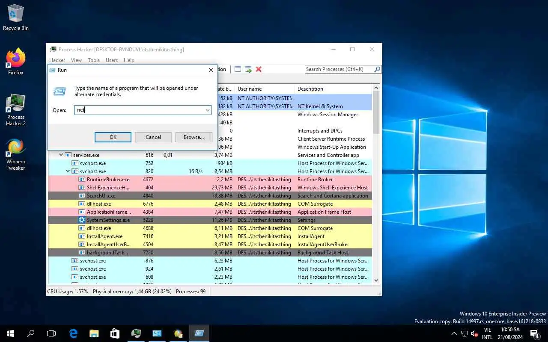
Task: Click 'Interrupts and DPCs' description
Action: tap(320, 131)
